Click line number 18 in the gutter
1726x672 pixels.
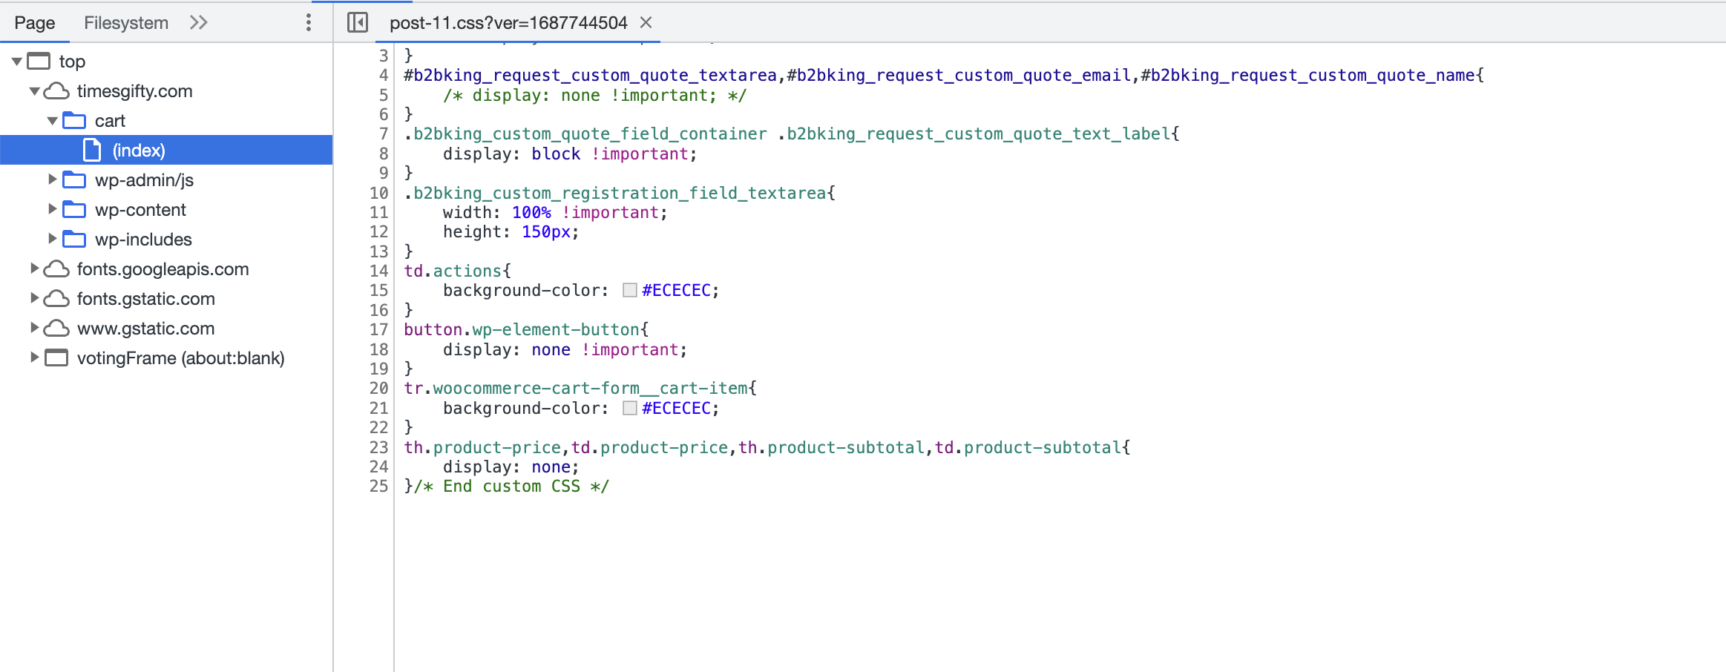378,349
